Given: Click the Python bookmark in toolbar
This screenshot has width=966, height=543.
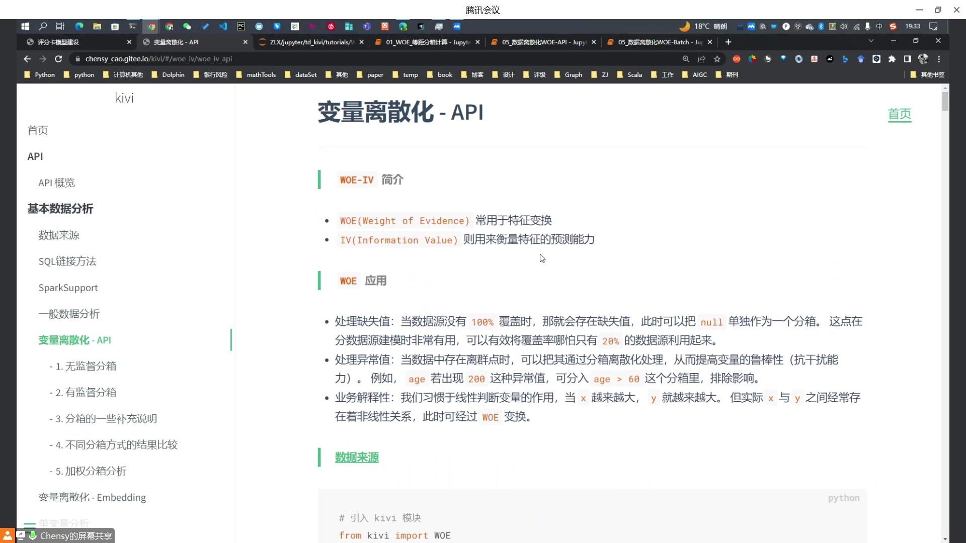Looking at the screenshot, I should pos(44,74).
